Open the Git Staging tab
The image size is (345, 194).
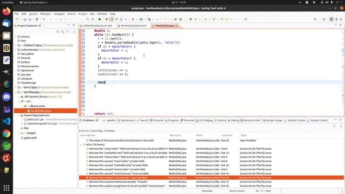(204, 120)
